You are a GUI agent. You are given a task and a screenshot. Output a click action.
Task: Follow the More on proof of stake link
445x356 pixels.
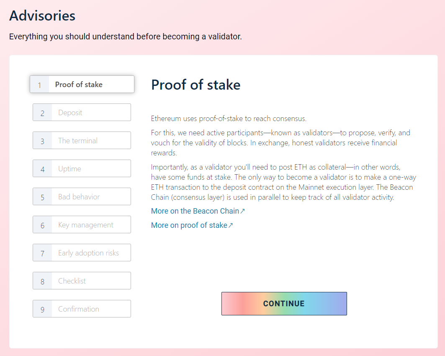point(189,225)
